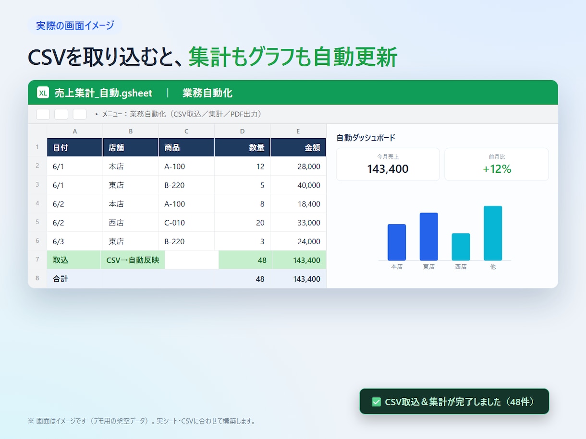Click the 店舗 header cell

click(131, 147)
